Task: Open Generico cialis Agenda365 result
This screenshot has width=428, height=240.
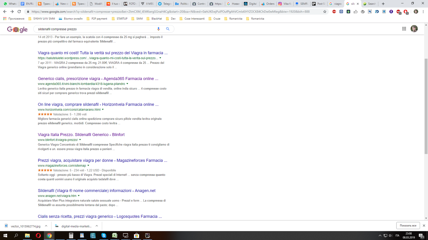Action: (98, 79)
